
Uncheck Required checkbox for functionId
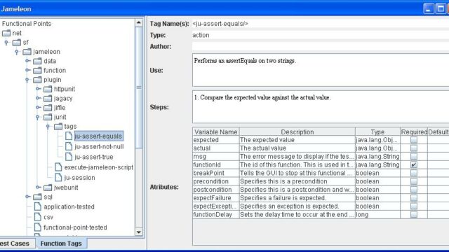pyautogui.click(x=414, y=165)
